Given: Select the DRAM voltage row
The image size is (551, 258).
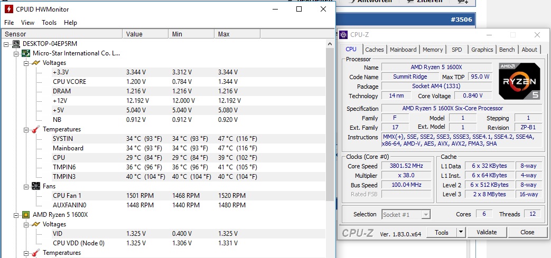Looking at the screenshot, I should 189,91.
